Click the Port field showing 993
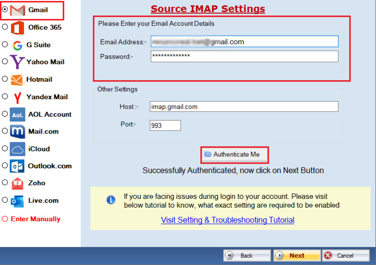This screenshot has height=265, width=376. [165, 125]
